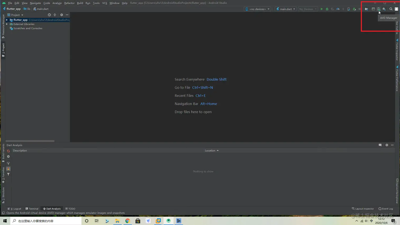Image resolution: width=400 pixels, height=225 pixels.
Task: Open Search Everywhere with the magnifier icon
Action: [391, 9]
